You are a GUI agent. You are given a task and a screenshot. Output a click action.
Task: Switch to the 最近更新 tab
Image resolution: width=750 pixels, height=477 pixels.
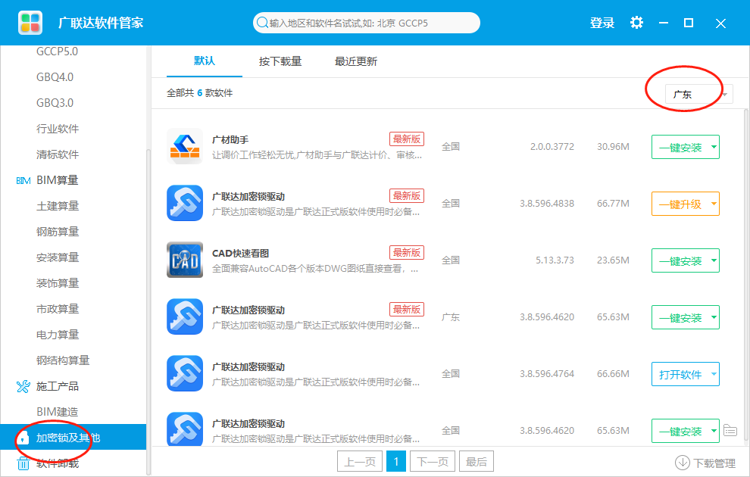[x=356, y=61]
